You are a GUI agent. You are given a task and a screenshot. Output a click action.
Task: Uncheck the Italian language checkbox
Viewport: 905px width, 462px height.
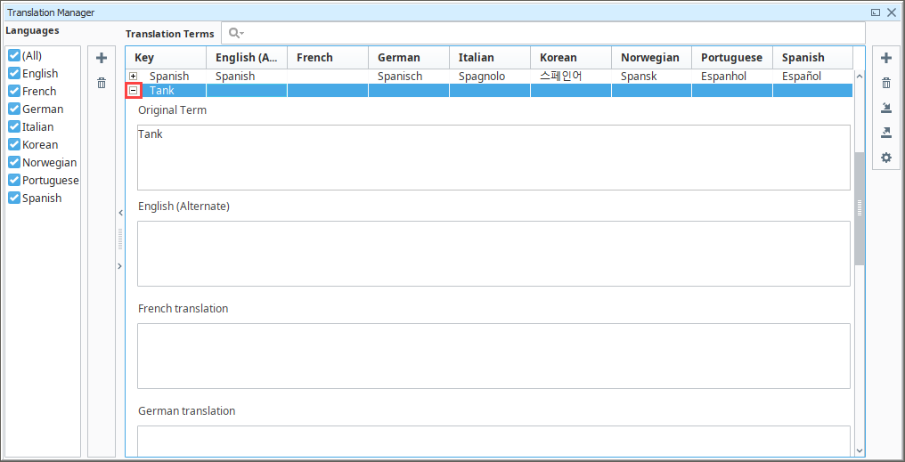tap(14, 127)
